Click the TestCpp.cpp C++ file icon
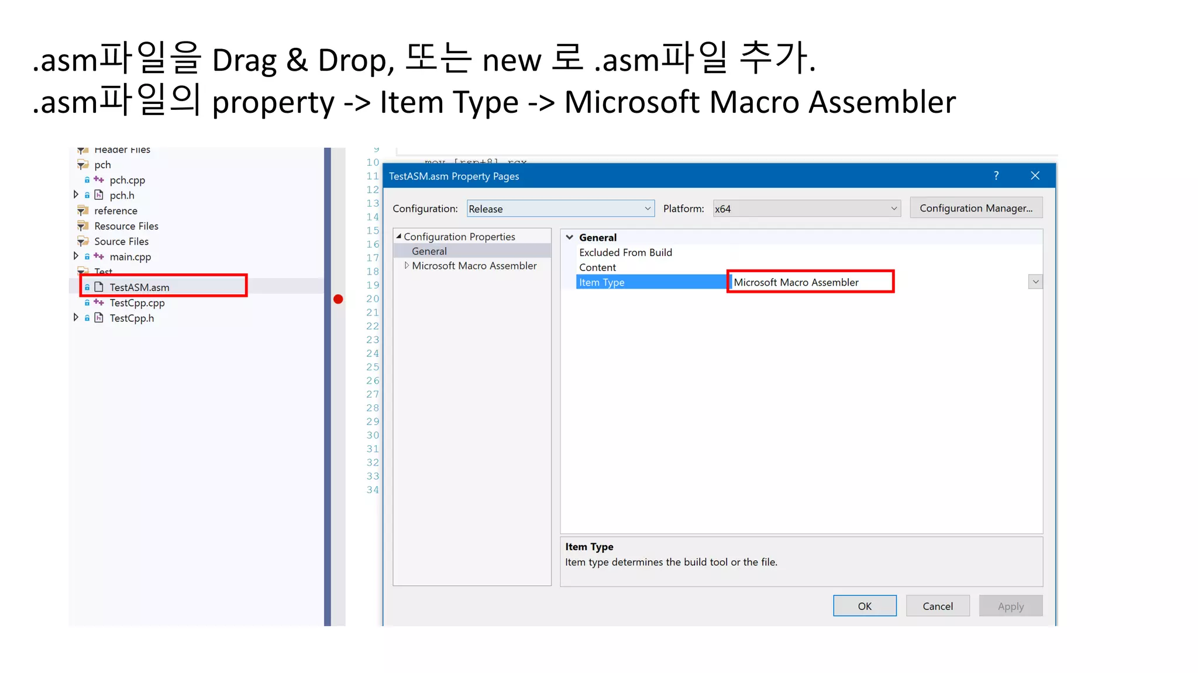This screenshot has width=1198, height=673. tap(99, 303)
